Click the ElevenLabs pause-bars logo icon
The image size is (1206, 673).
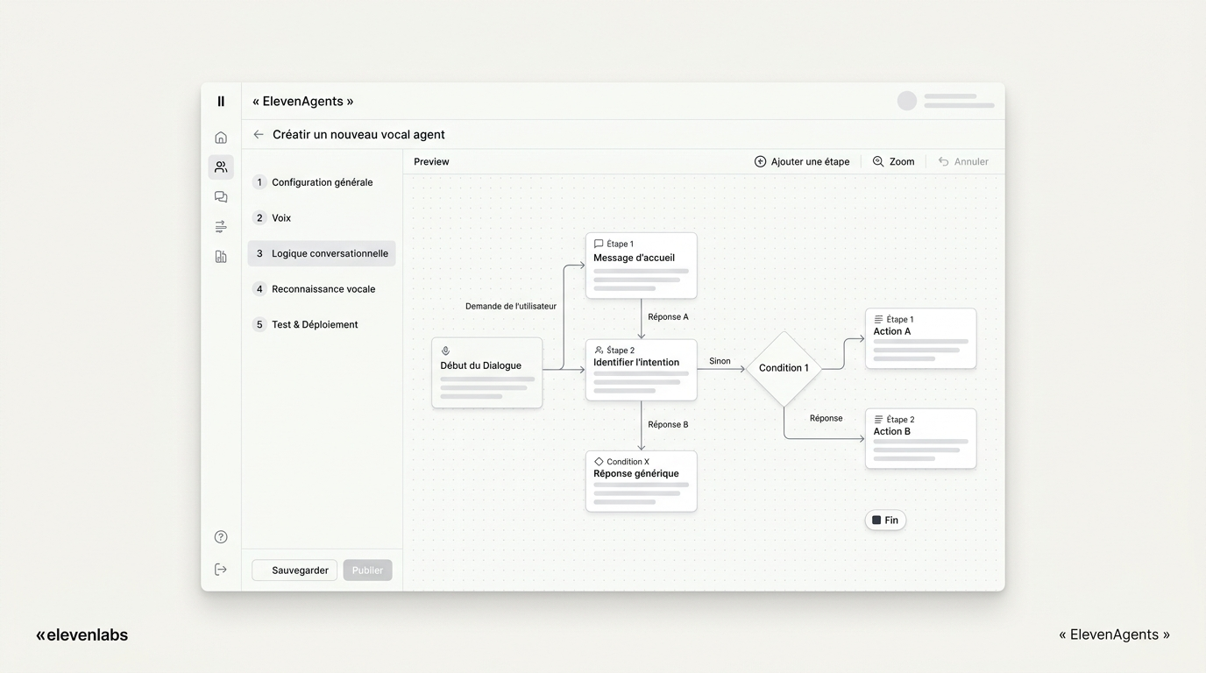(x=221, y=102)
